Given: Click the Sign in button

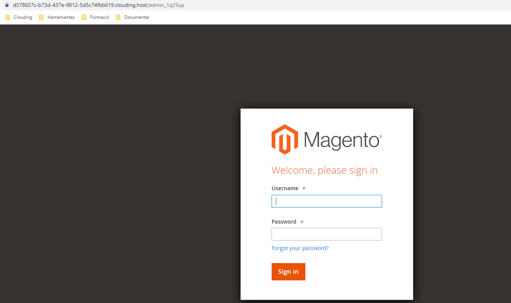Looking at the screenshot, I should pyautogui.click(x=288, y=272).
